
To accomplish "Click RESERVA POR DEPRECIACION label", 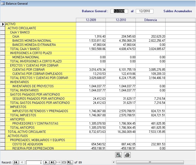I will point(33,148).
